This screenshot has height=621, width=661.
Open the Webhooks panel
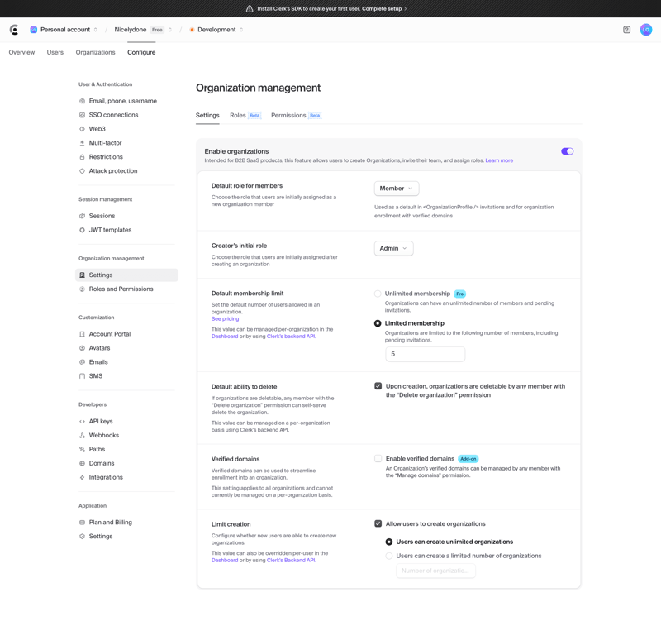pyautogui.click(x=106, y=435)
